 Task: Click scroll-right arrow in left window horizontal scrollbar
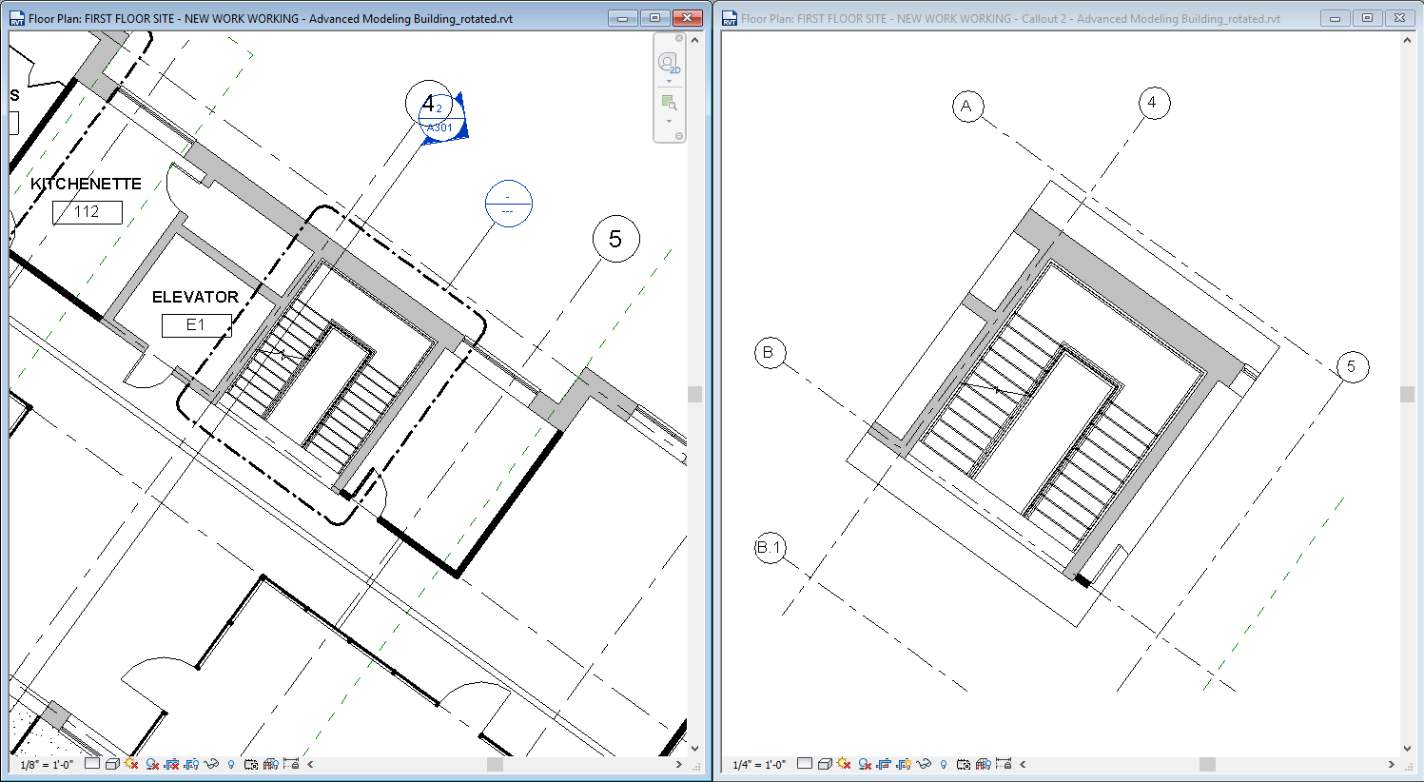(x=678, y=764)
